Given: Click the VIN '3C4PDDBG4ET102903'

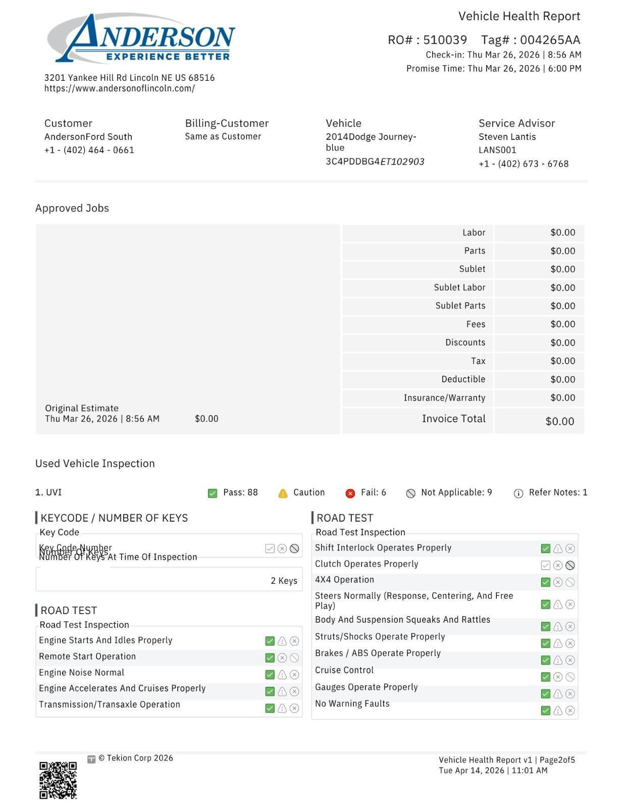Looking at the screenshot, I should (375, 162).
